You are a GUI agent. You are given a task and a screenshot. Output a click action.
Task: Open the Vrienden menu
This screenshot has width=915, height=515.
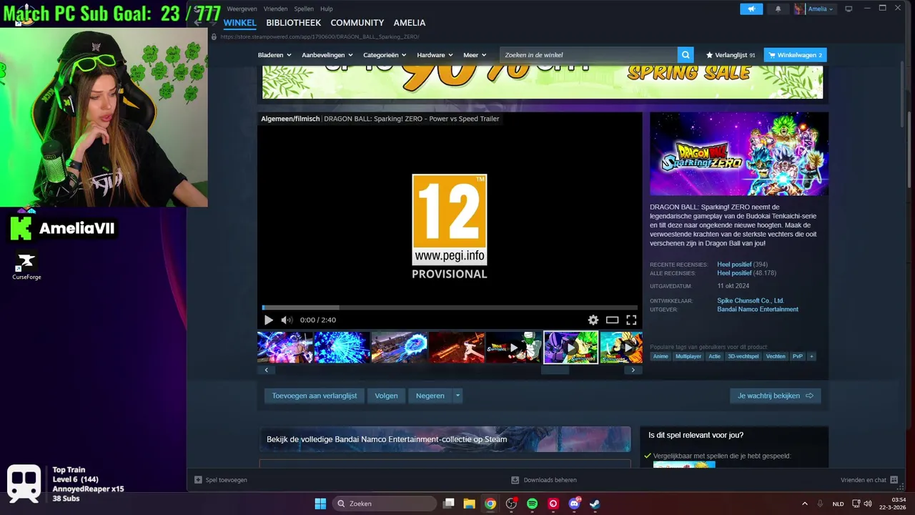coord(275,9)
